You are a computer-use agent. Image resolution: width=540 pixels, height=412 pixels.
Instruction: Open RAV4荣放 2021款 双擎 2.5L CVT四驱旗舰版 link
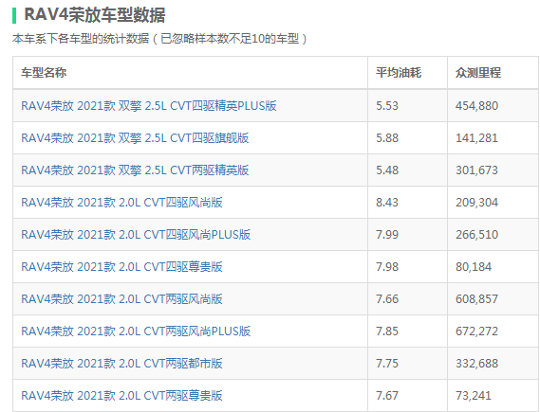[135, 138]
